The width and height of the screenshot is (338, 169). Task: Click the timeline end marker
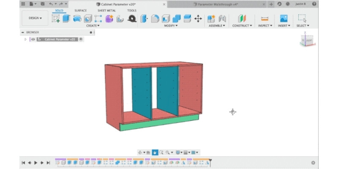210,162
